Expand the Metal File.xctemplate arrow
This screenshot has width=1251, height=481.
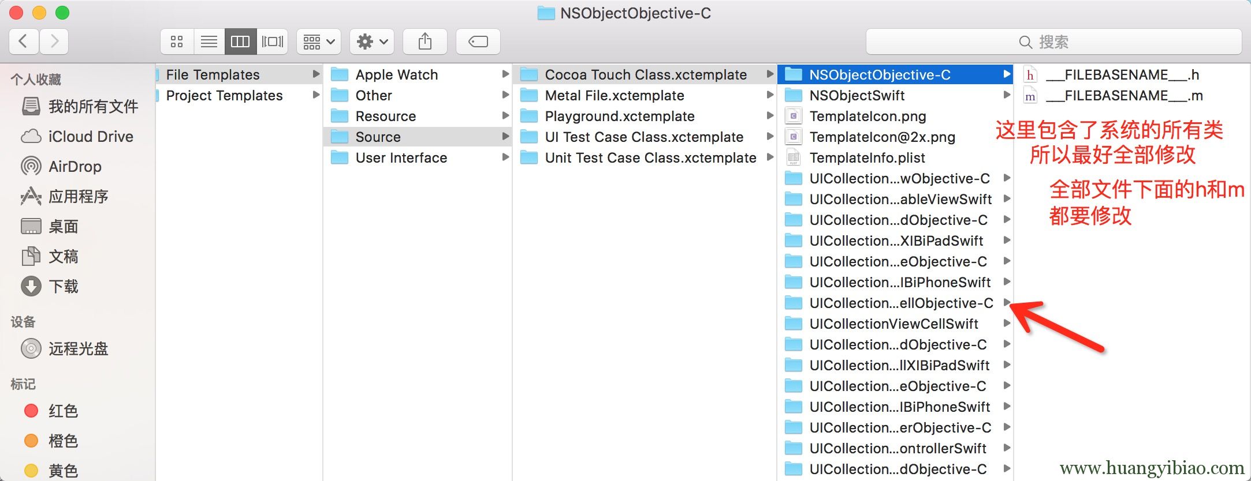pyautogui.click(x=770, y=95)
